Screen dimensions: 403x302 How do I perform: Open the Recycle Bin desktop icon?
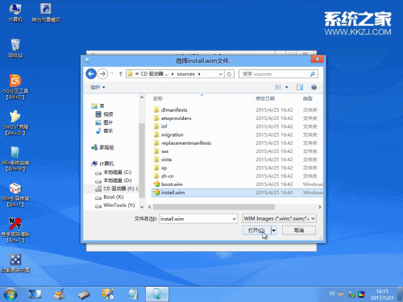click(15, 48)
